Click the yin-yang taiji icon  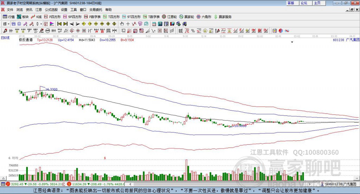281,31
